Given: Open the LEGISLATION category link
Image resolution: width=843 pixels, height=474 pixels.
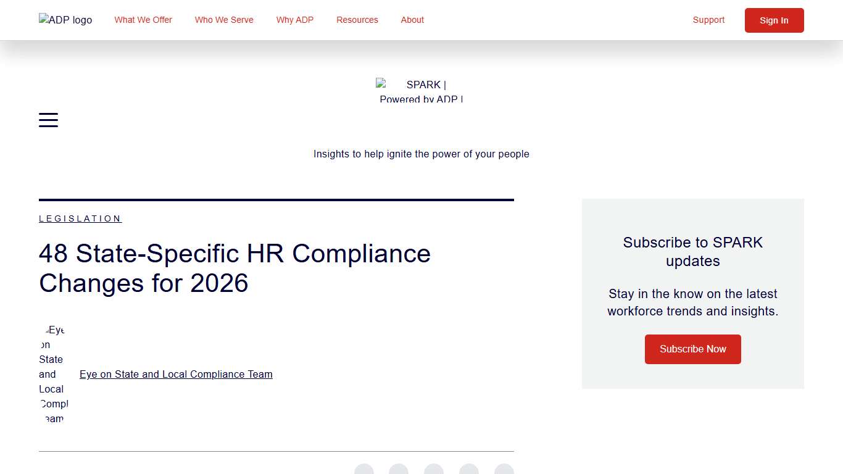Looking at the screenshot, I should tap(80, 218).
